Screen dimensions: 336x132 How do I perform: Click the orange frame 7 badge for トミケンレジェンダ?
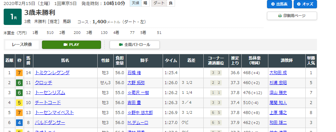point(19,73)
